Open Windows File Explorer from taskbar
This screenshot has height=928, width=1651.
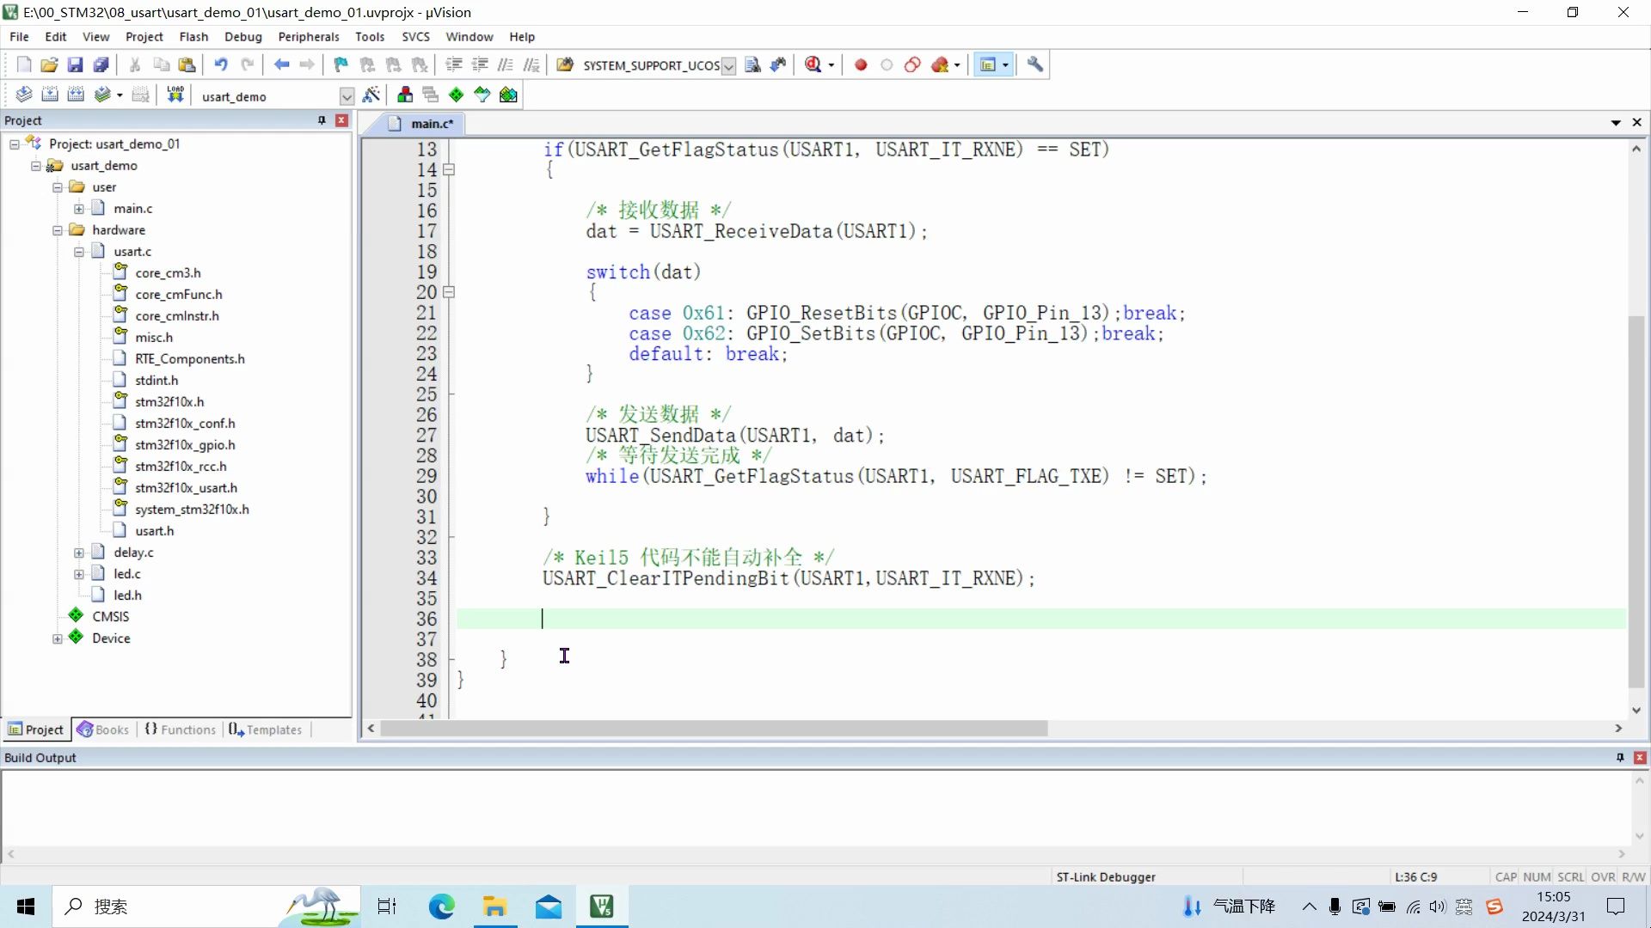[494, 907]
